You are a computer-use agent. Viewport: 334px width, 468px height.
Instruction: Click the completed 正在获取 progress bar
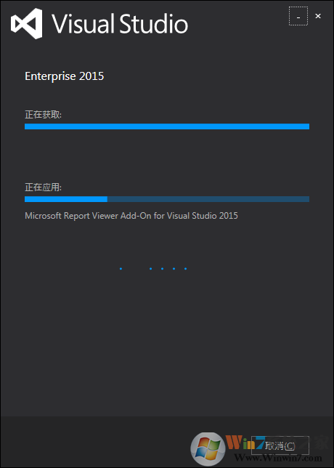tap(167, 126)
